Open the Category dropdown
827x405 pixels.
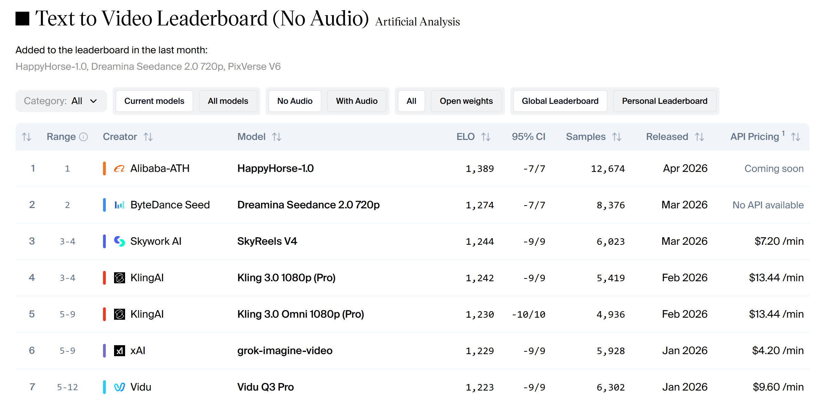coord(61,101)
